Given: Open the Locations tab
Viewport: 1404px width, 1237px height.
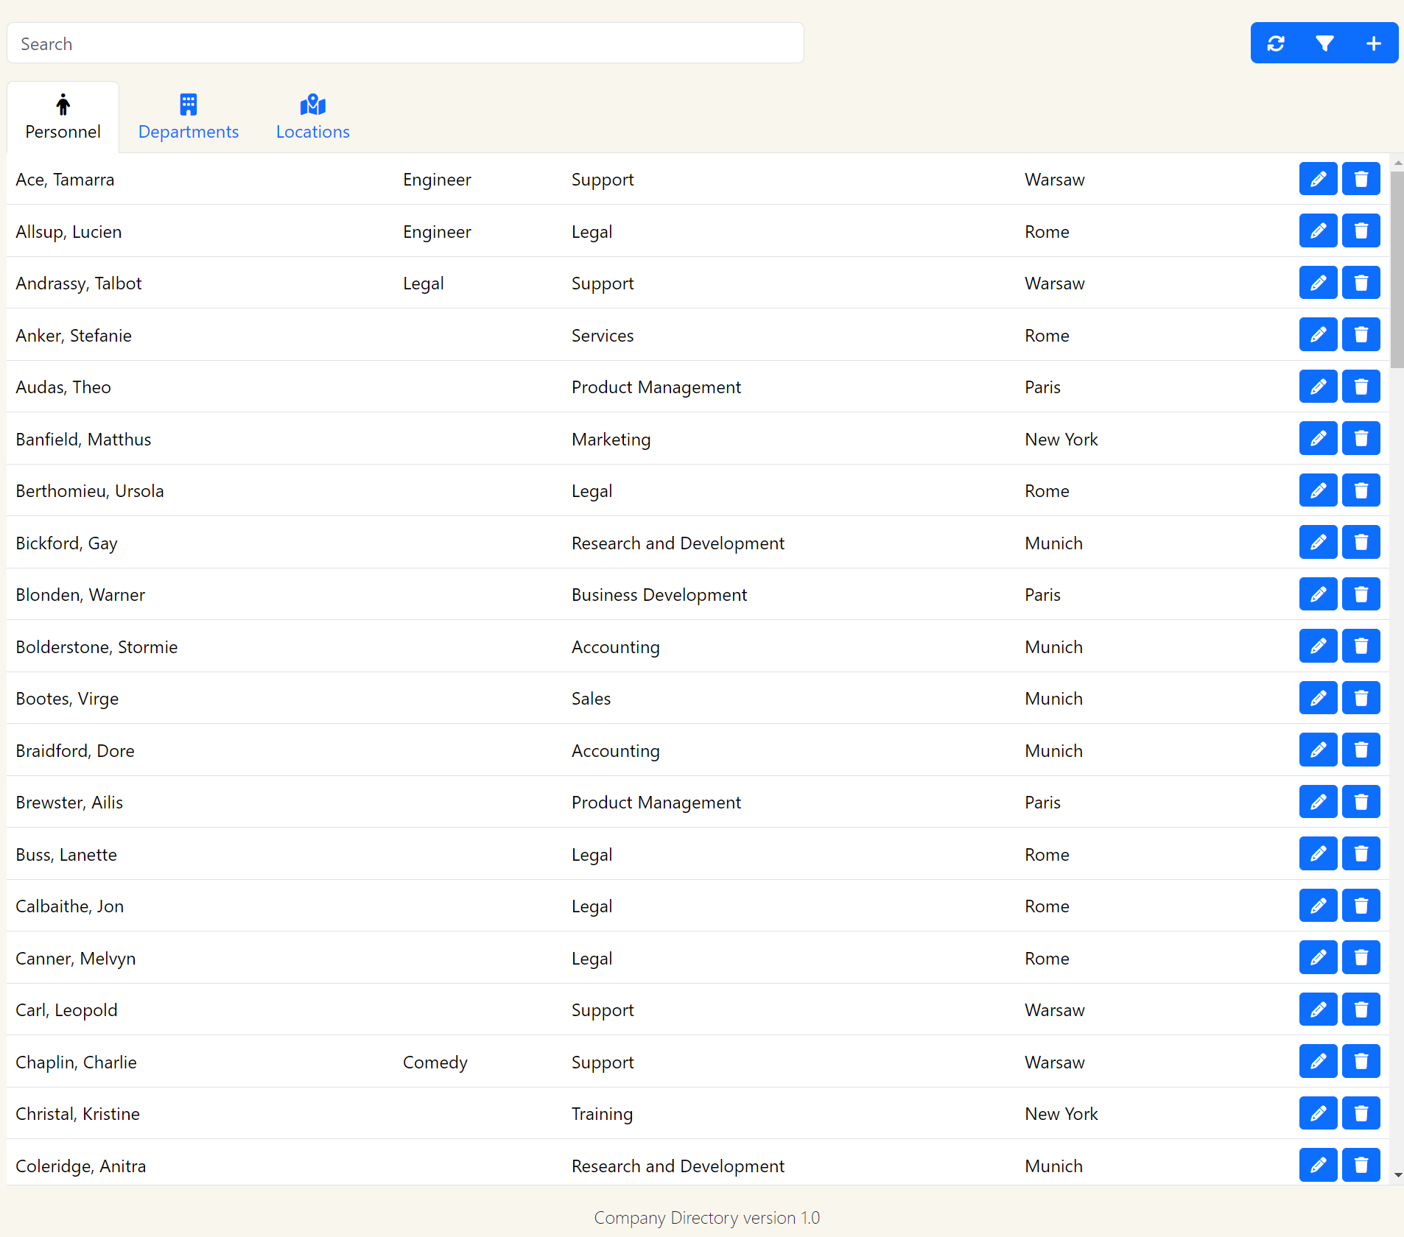Looking at the screenshot, I should click(312, 116).
